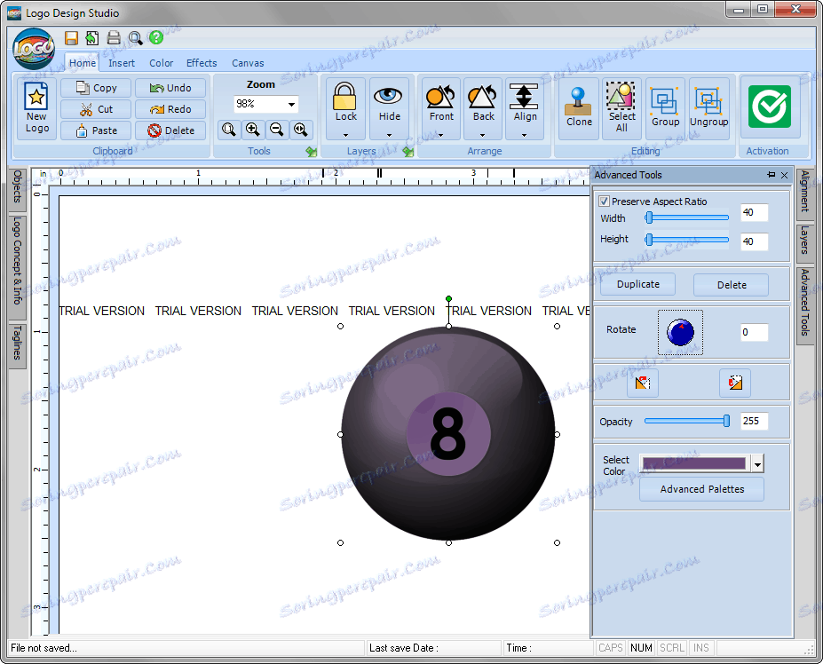This screenshot has height=664, width=823.
Task: Open the Zoom percentage dropdown
Action: [x=291, y=105]
